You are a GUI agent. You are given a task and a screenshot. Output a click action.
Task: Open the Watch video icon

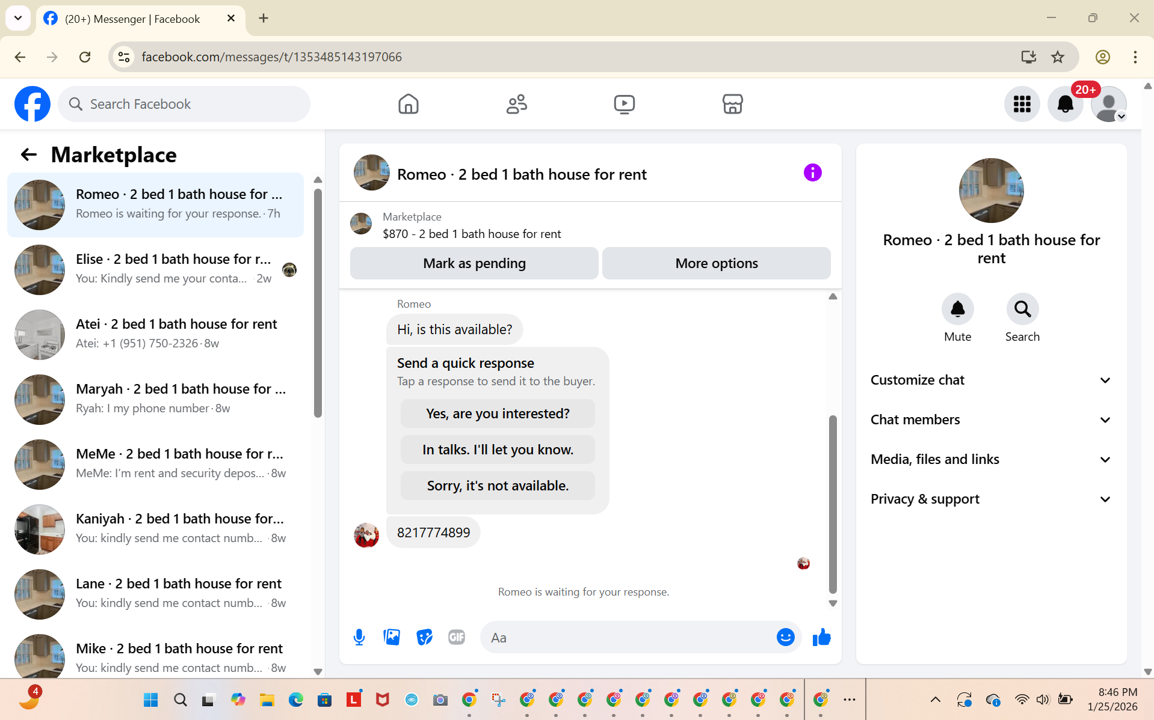tap(624, 104)
